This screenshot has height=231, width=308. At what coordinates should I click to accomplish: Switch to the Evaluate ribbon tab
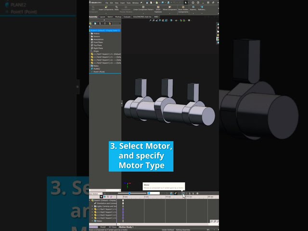coord(127,17)
